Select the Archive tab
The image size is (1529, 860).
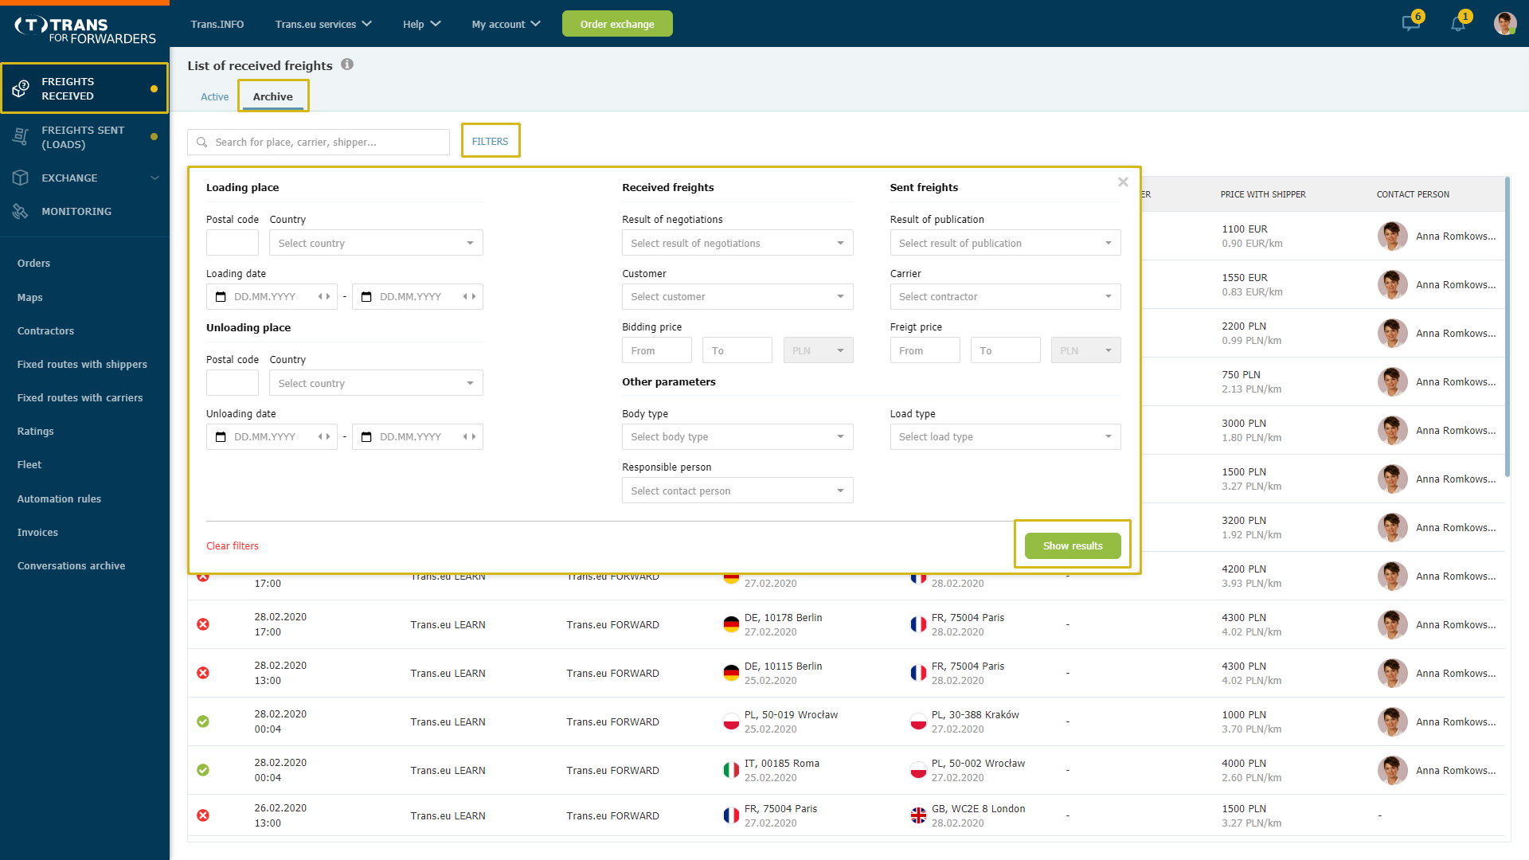(273, 96)
